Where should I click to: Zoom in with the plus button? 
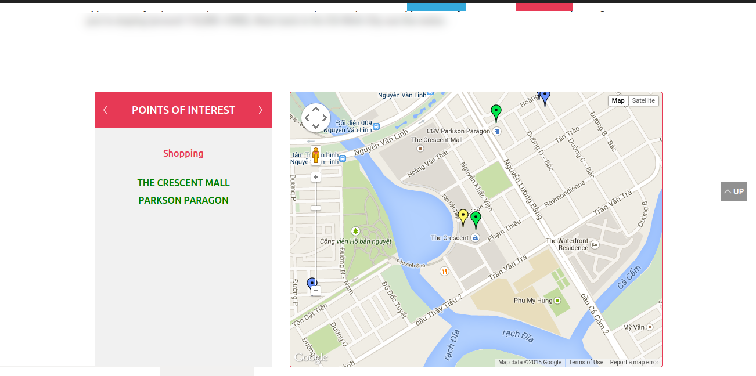click(x=316, y=177)
